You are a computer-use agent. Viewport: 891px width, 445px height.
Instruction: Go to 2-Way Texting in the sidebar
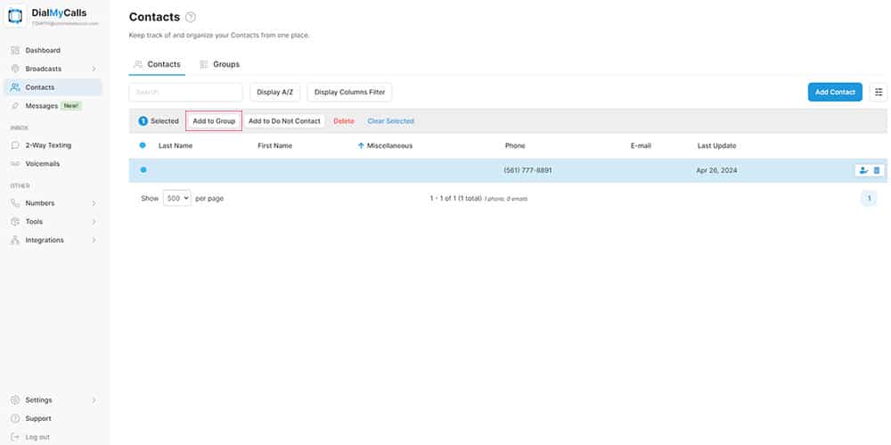coord(48,144)
